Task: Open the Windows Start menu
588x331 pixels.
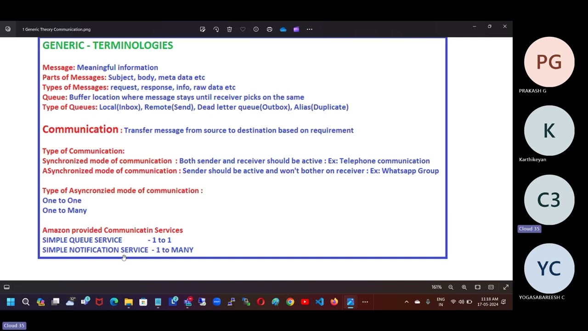Action: click(x=11, y=302)
